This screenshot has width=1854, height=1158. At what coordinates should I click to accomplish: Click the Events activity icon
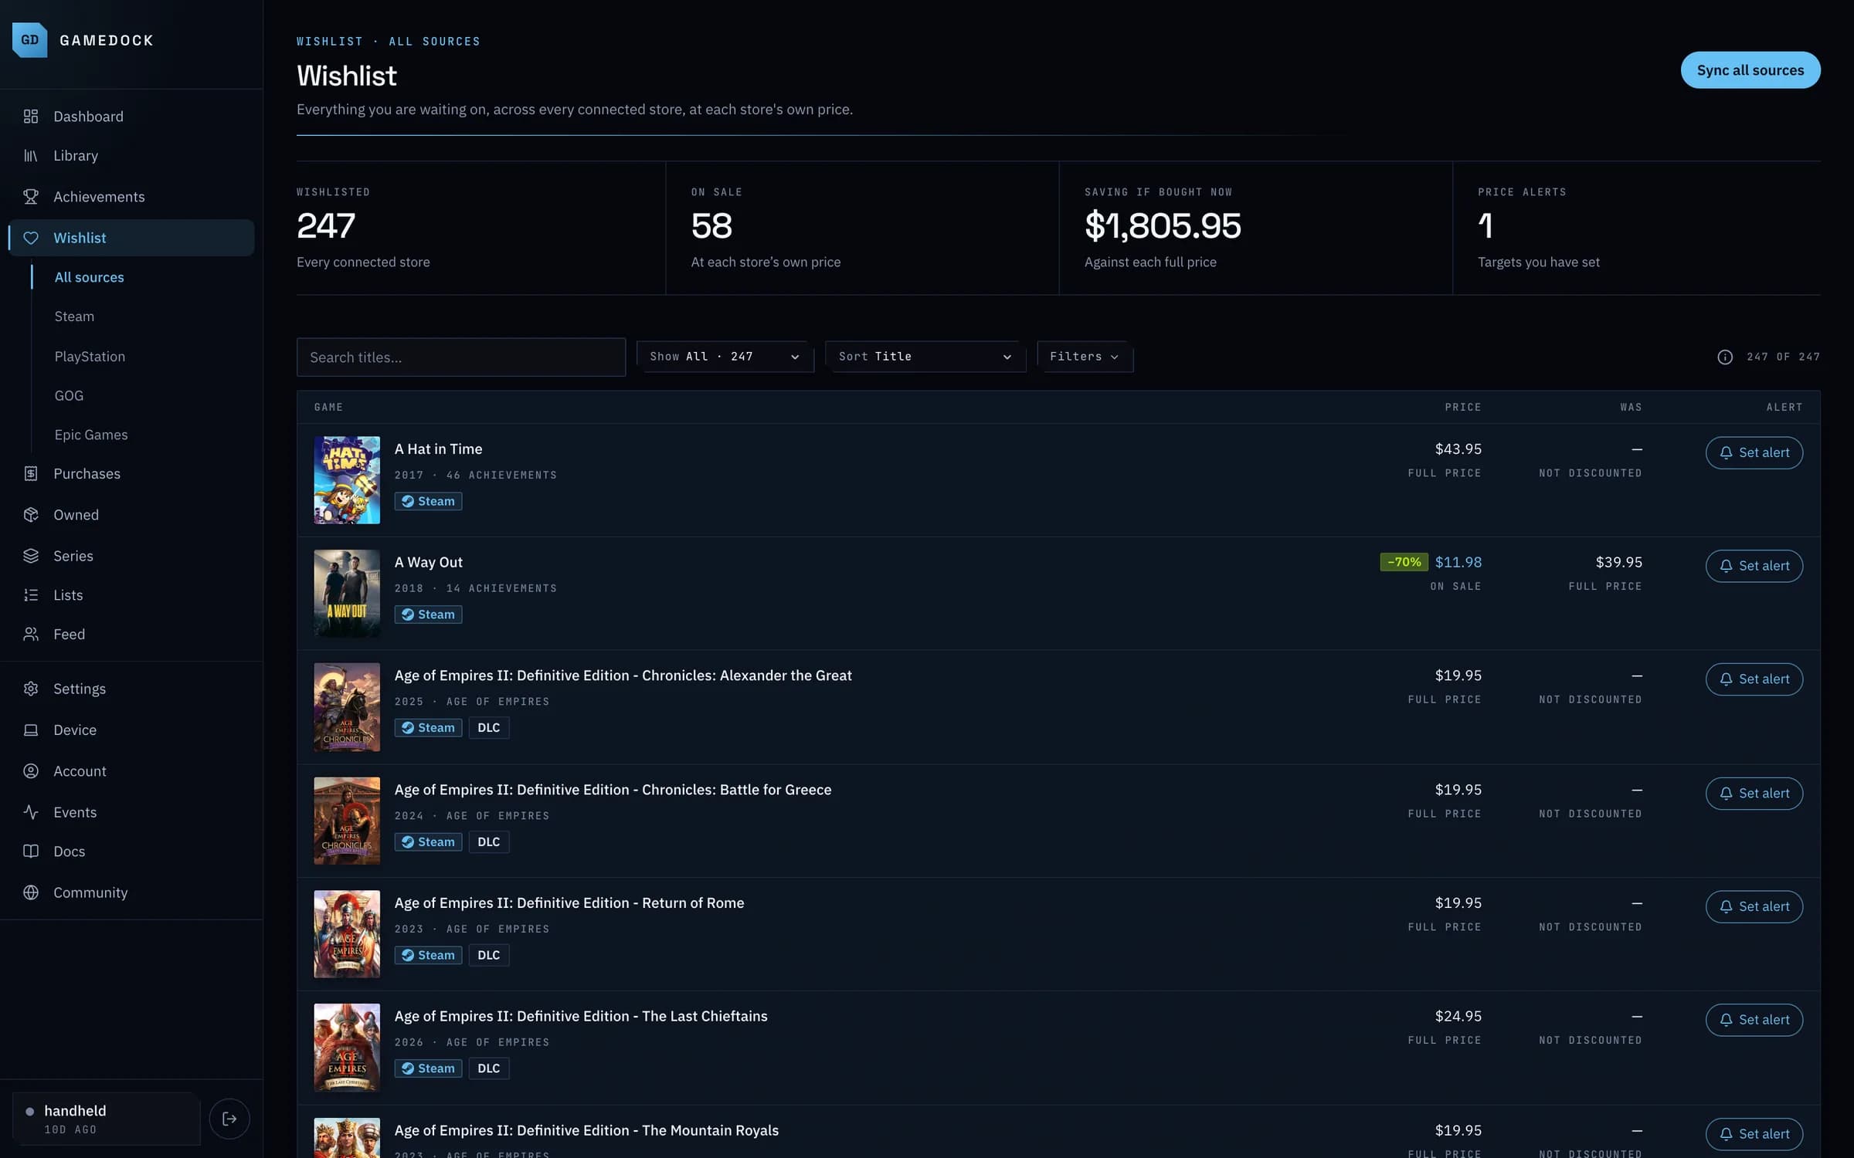click(x=31, y=812)
